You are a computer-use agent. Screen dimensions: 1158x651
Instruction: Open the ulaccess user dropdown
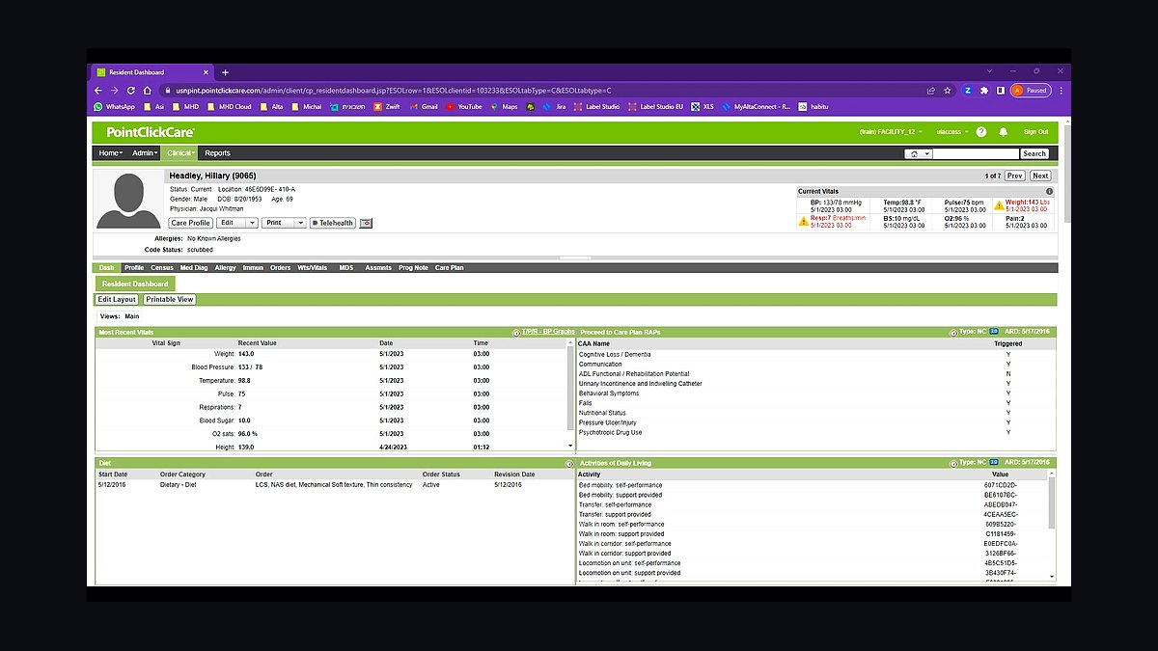pos(953,132)
